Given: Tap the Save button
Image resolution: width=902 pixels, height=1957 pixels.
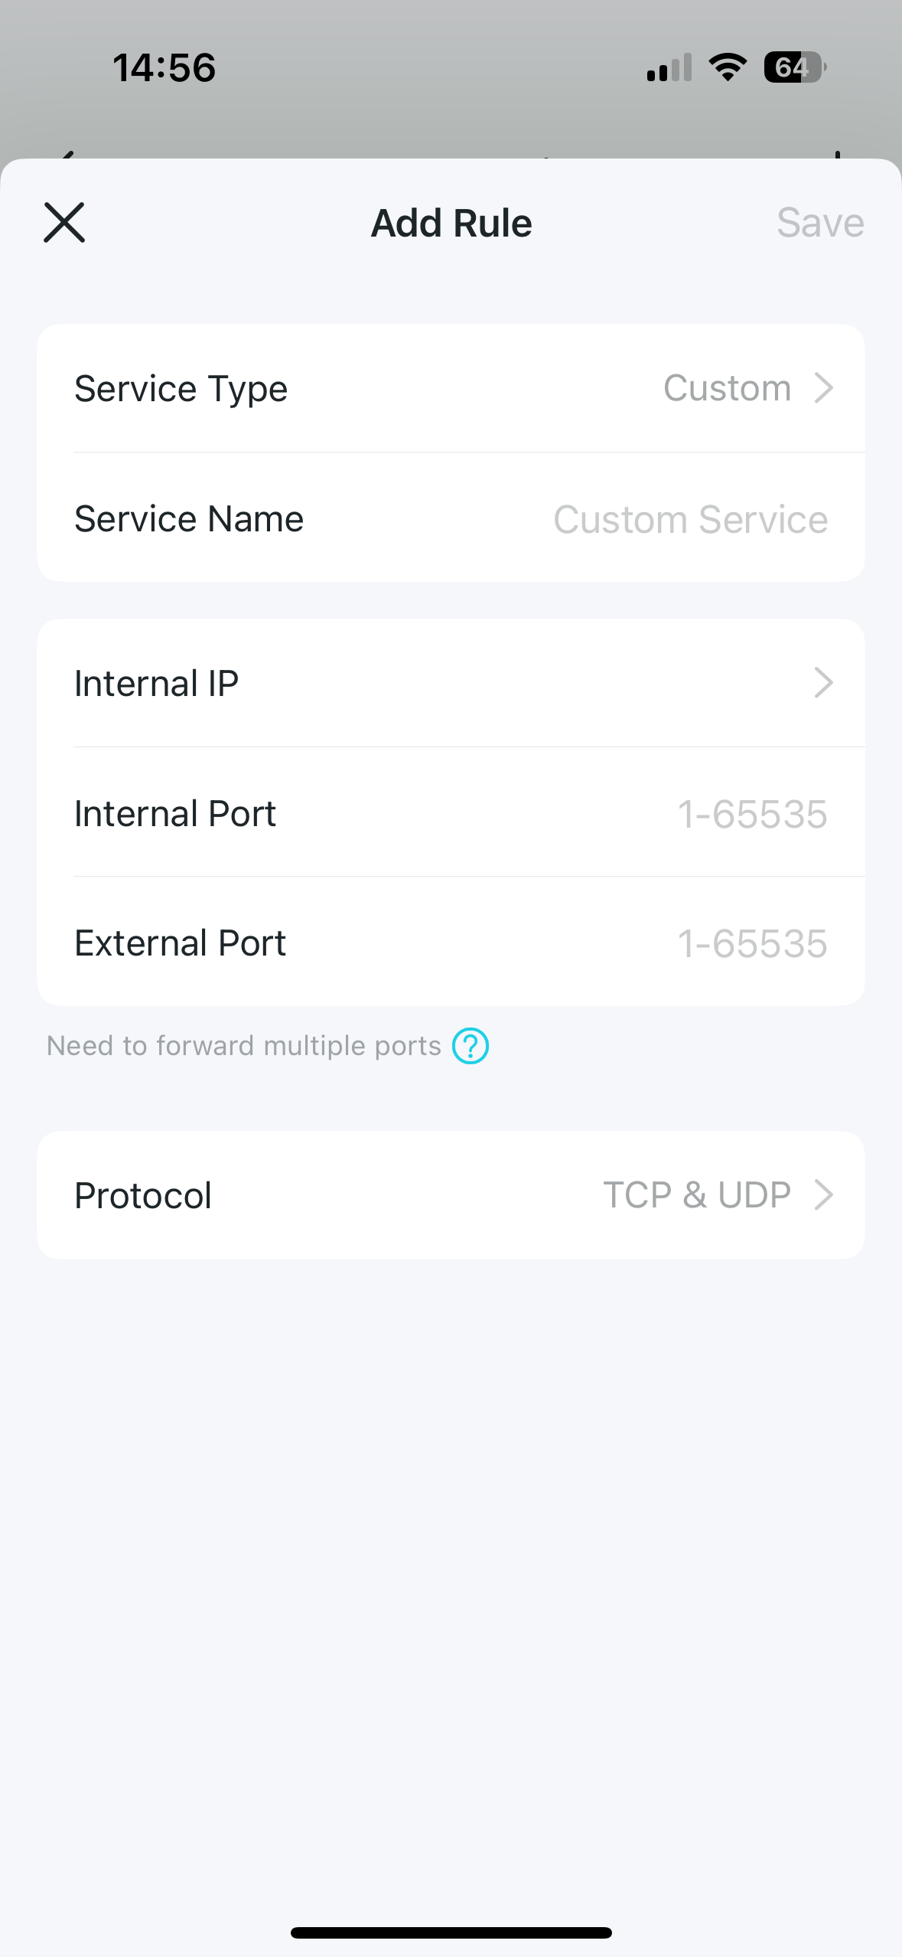Looking at the screenshot, I should (x=820, y=223).
